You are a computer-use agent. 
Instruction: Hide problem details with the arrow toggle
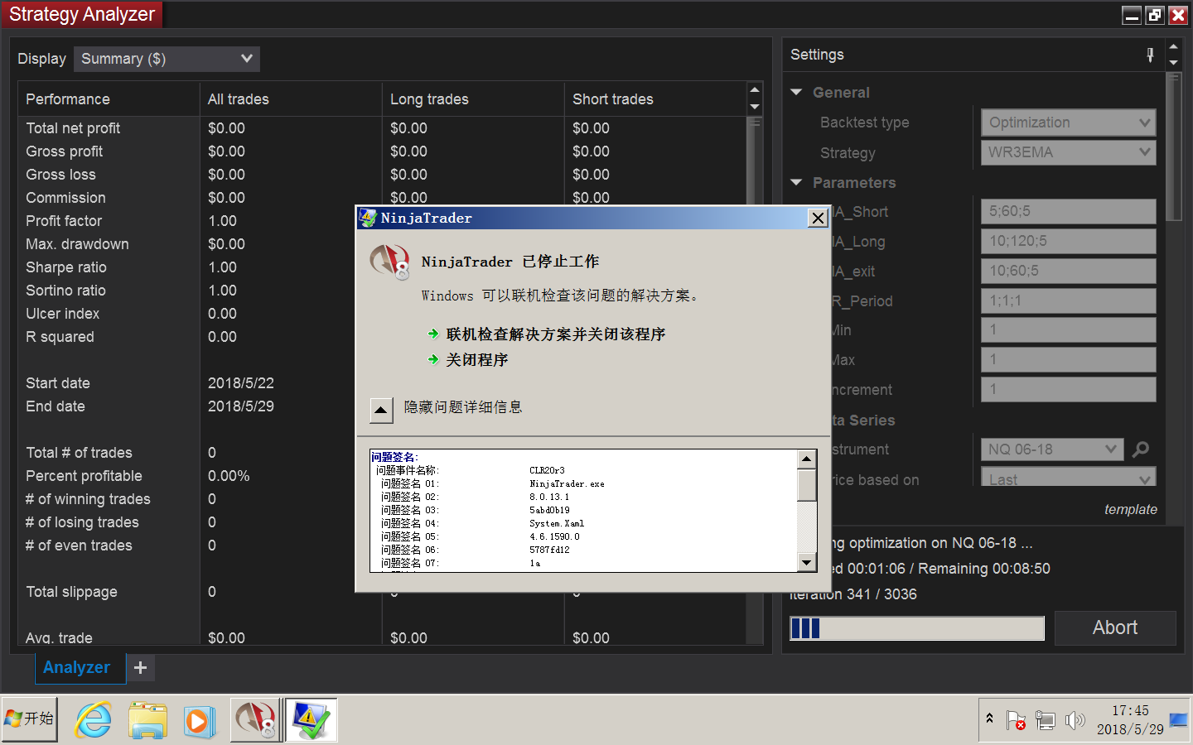(380, 409)
